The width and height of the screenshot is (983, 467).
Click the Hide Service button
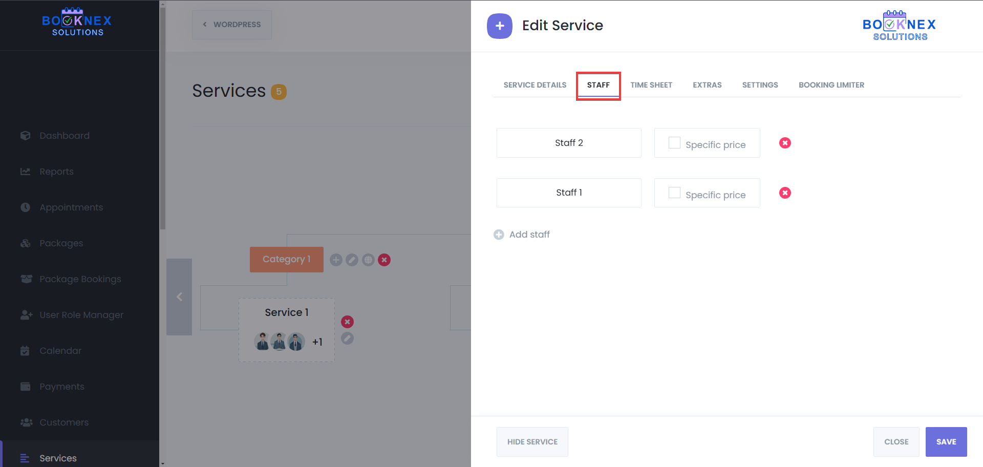point(532,442)
